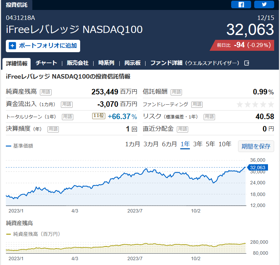Switch the chart range to 1カ月
The image size is (280, 265).
[x=132, y=144]
